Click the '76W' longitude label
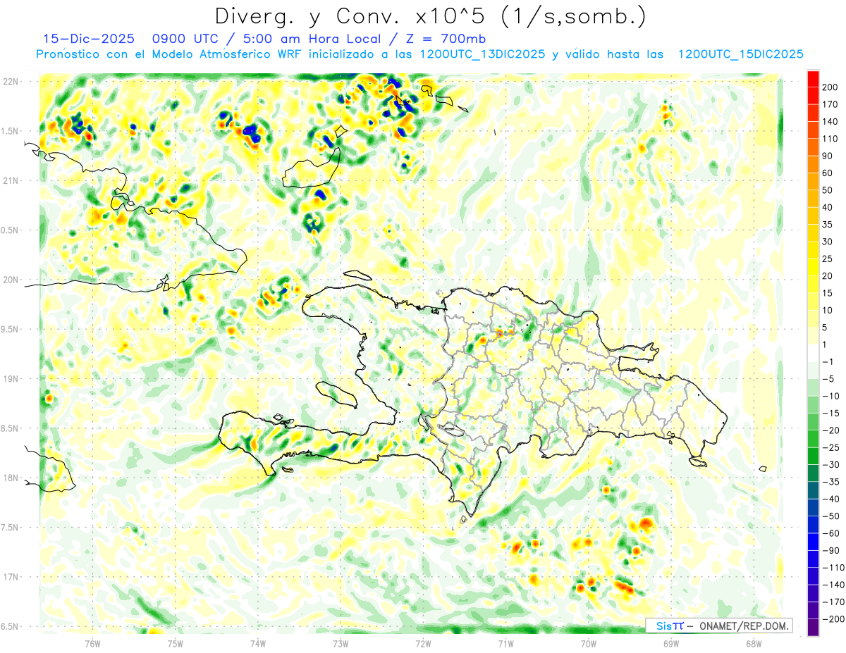Screen dimensions: 846x653 92,643
